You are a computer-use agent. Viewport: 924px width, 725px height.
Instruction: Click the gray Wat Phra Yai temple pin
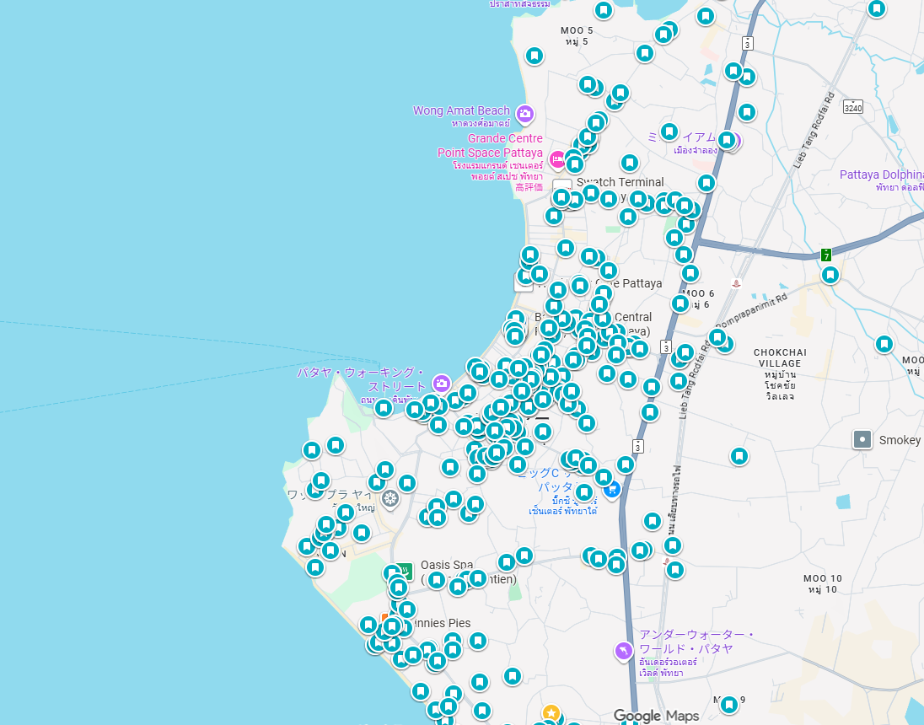[x=389, y=499]
